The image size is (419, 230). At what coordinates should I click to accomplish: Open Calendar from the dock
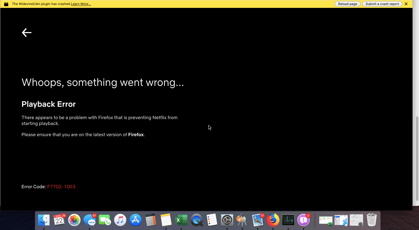tap(59, 220)
